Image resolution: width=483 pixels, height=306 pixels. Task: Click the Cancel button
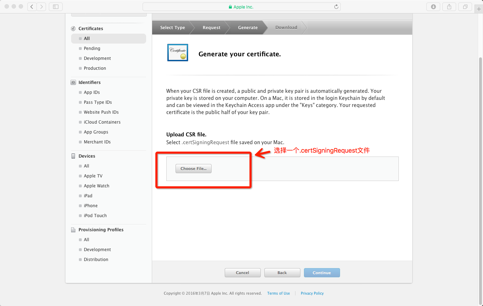point(242,273)
